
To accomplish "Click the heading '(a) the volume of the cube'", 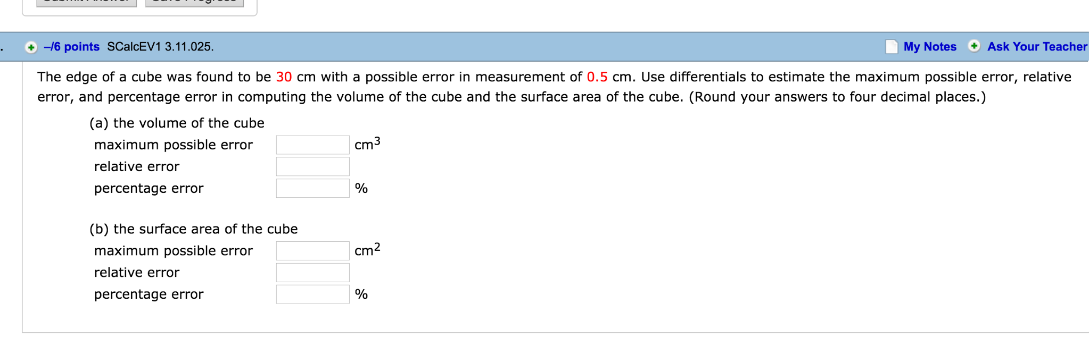I will [x=177, y=123].
